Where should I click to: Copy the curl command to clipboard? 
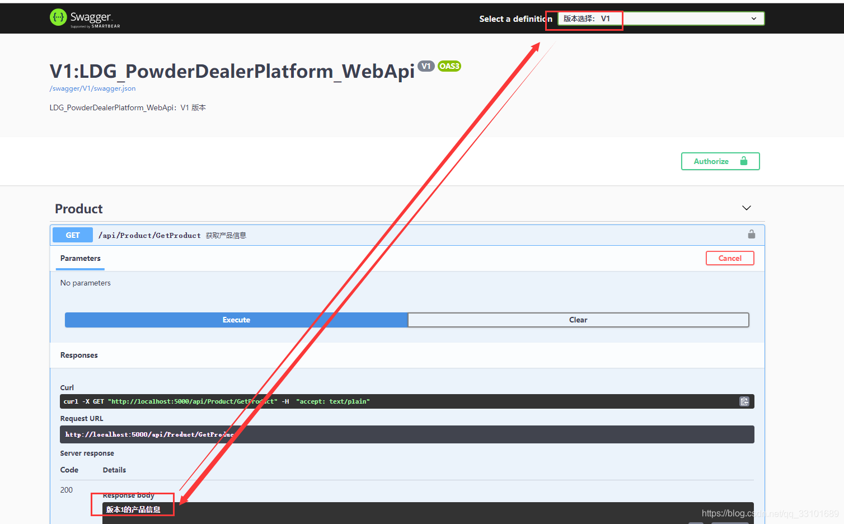pyautogui.click(x=744, y=401)
